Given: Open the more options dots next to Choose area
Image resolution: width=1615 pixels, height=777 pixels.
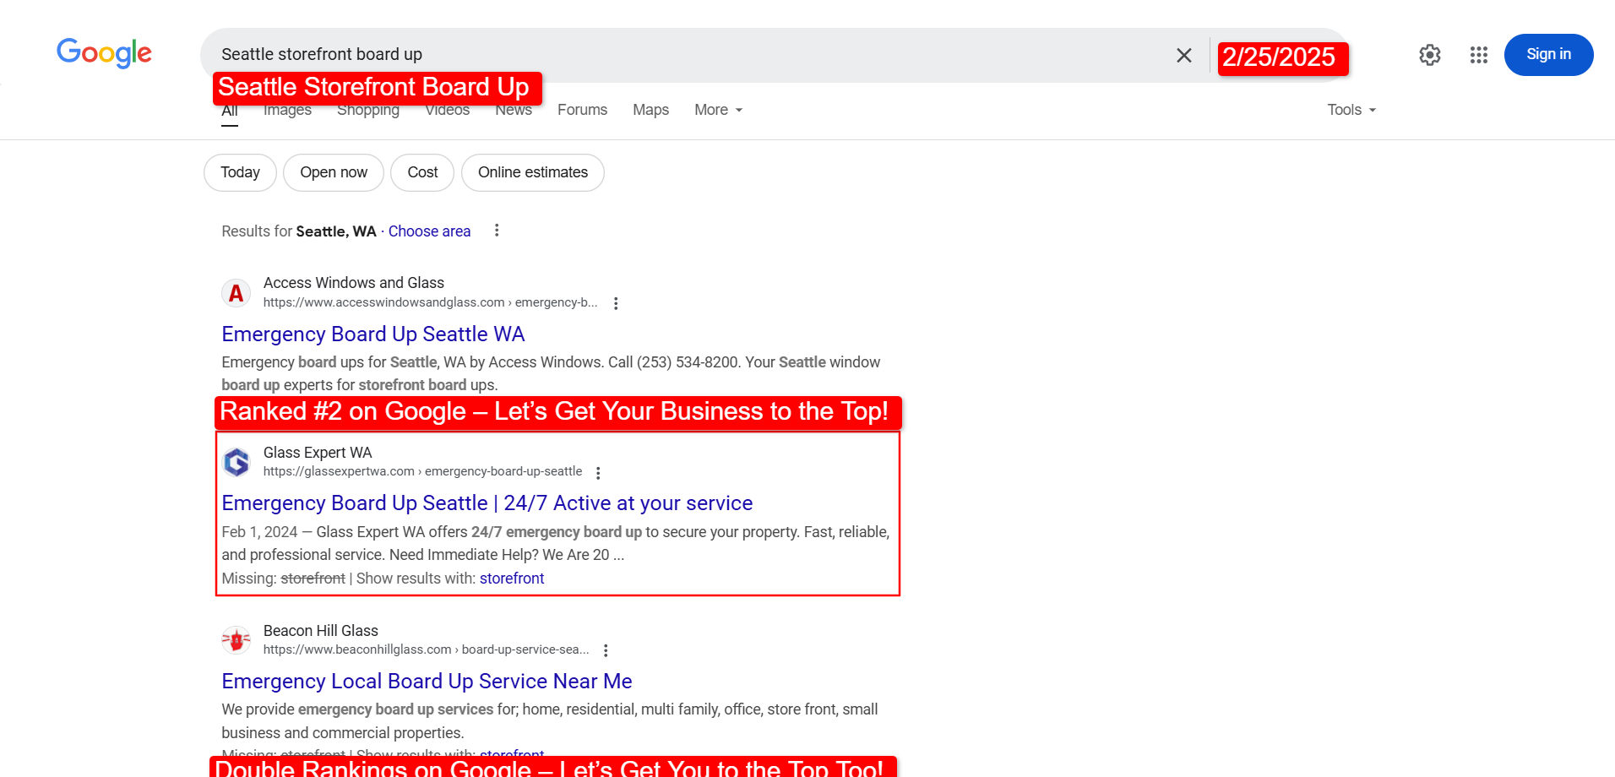Looking at the screenshot, I should (x=497, y=231).
